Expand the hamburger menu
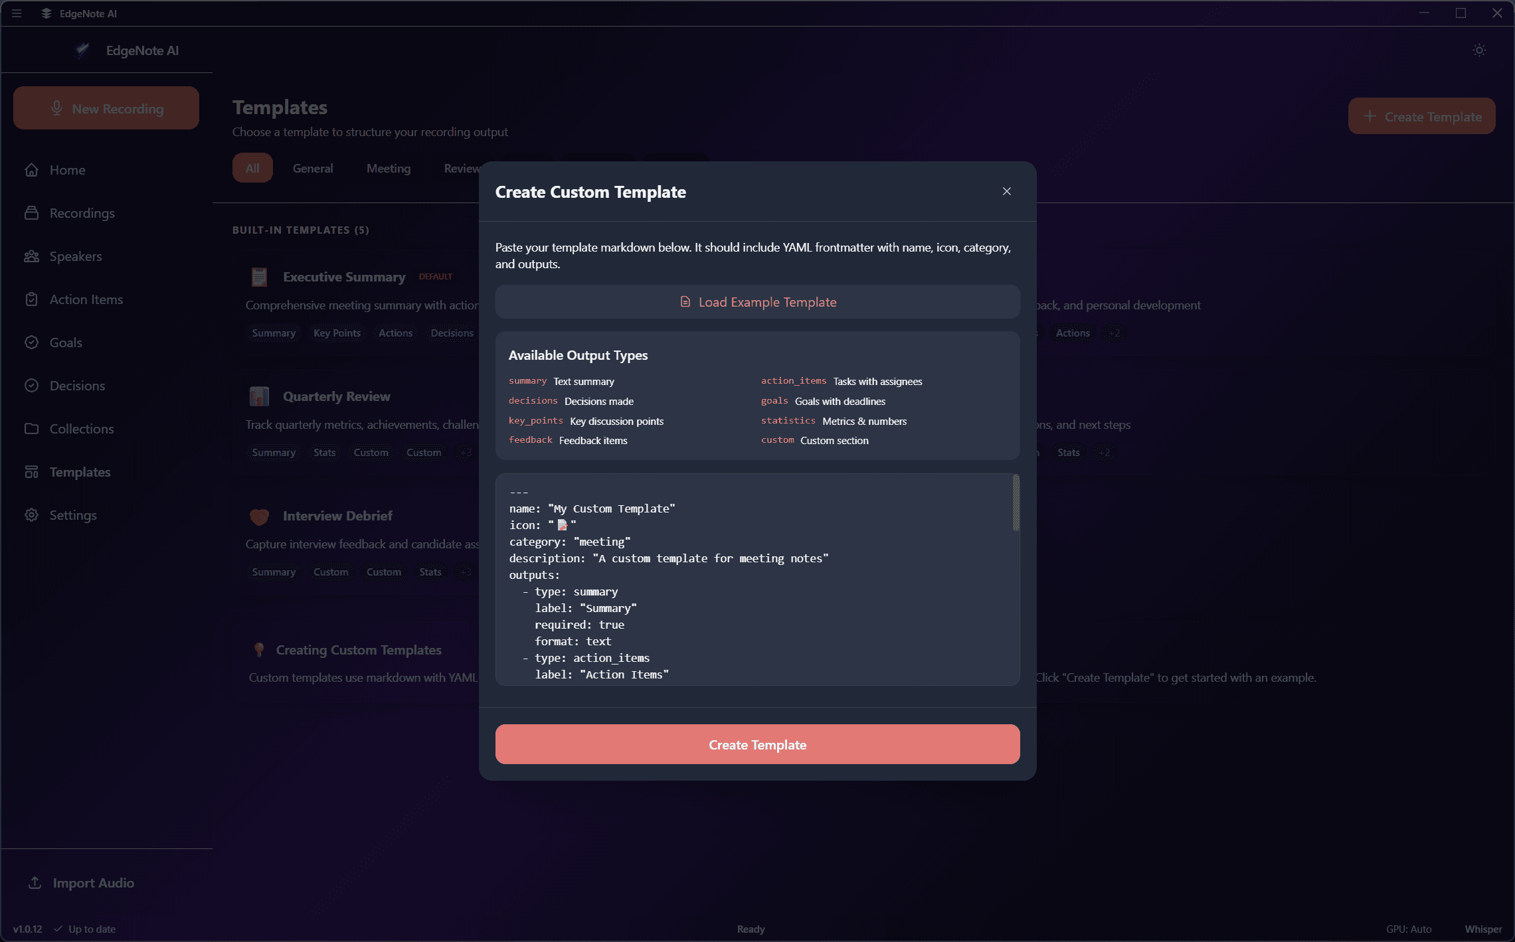The width and height of the screenshot is (1515, 942). pyautogui.click(x=17, y=13)
